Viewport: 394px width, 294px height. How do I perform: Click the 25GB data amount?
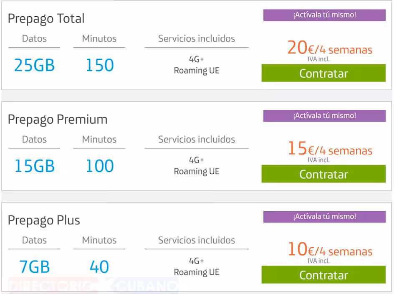(34, 65)
